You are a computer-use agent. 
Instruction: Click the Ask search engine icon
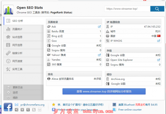point(49,26)
